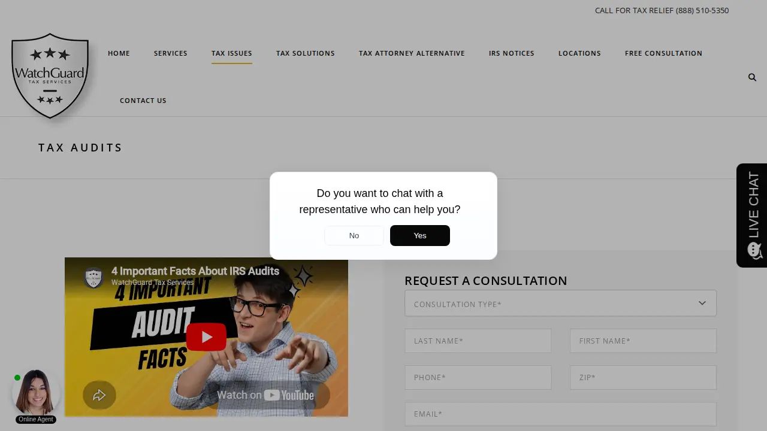Click the Email input field
This screenshot has width=767, height=431.
tap(560, 414)
